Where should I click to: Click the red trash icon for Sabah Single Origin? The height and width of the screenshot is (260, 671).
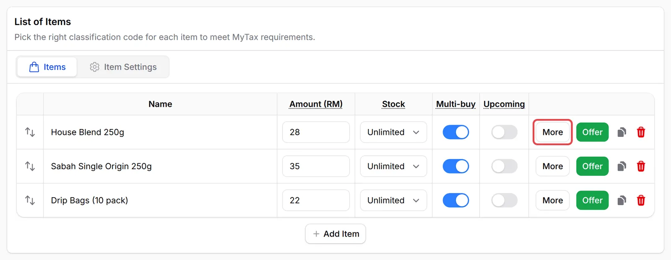pyautogui.click(x=641, y=166)
